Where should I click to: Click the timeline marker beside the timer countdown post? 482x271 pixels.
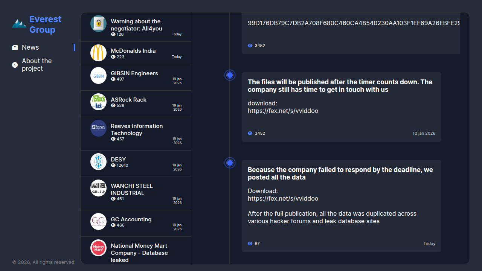(230, 75)
